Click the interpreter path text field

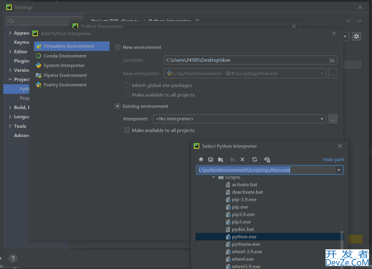(x=266, y=170)
